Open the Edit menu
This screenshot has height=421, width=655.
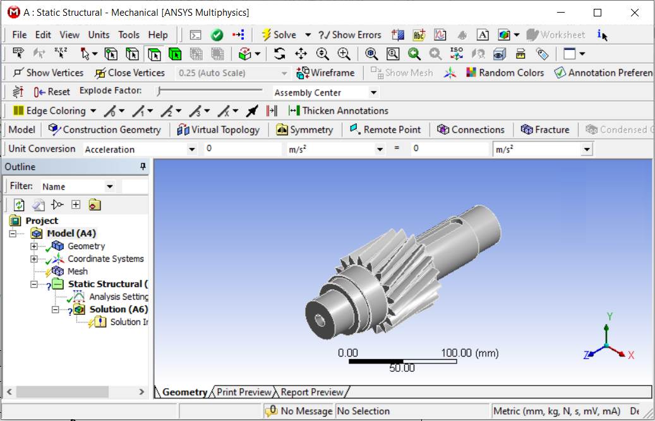[x=43, y=35]
